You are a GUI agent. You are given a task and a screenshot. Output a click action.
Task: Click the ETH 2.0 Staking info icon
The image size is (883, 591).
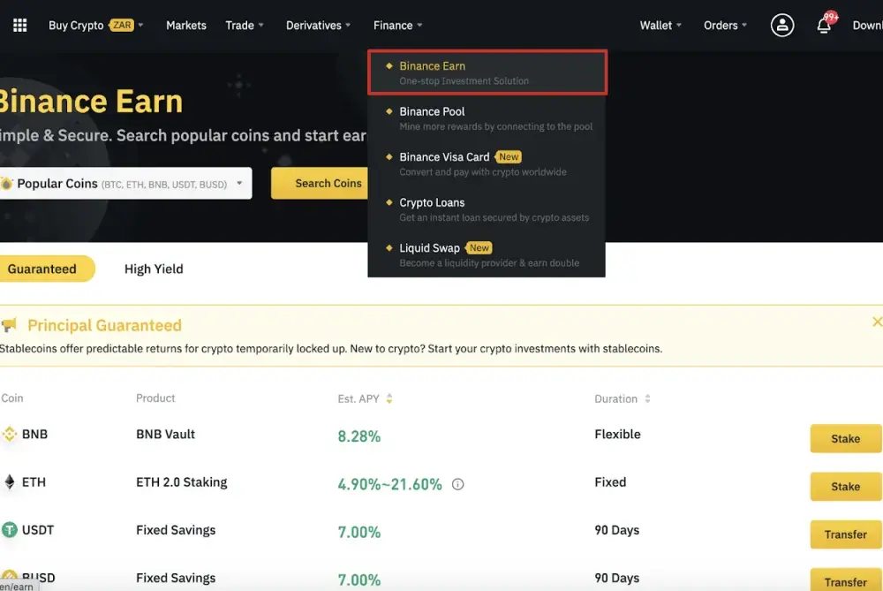pyautogui.click(x=457, y=484)
